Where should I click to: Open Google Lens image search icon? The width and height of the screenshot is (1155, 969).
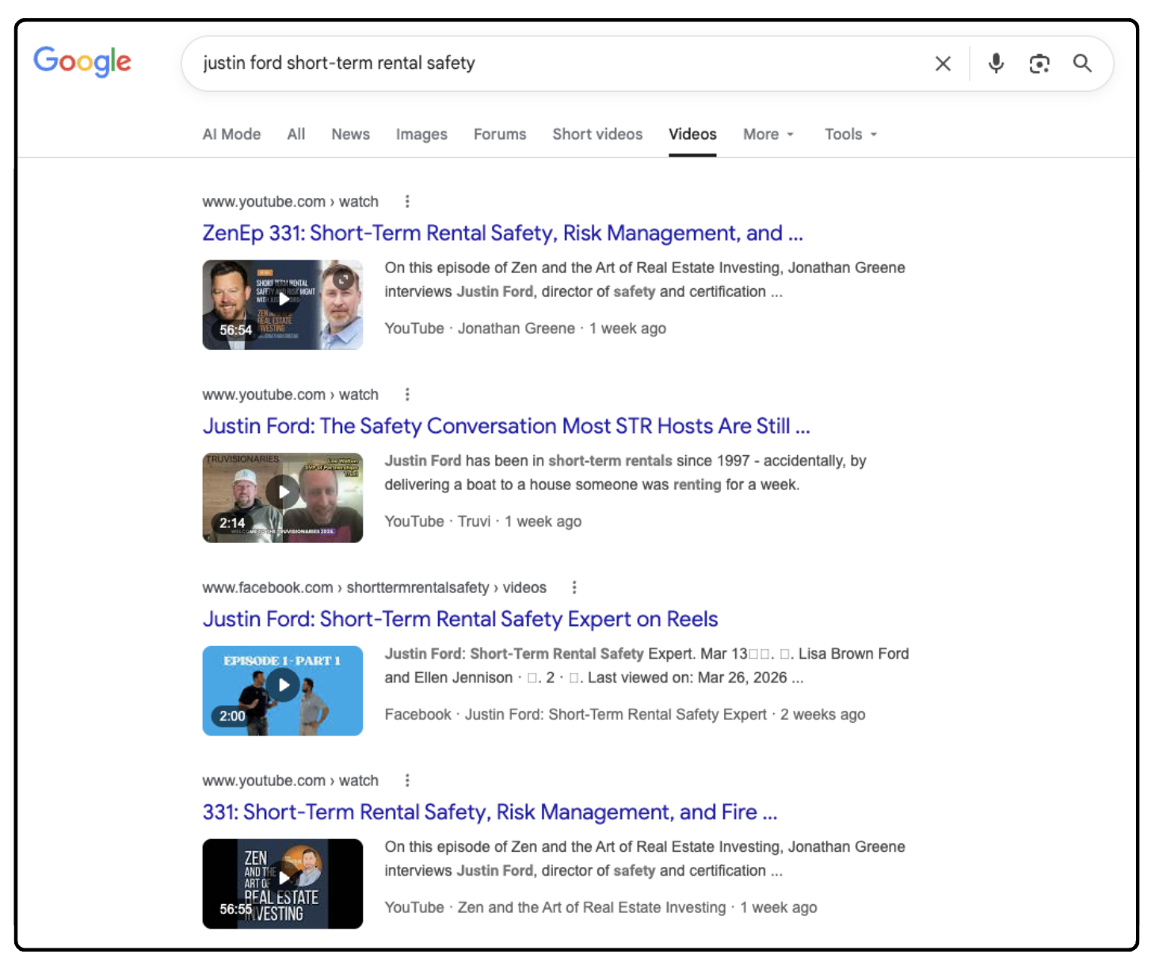click(x=1039, y=63)
